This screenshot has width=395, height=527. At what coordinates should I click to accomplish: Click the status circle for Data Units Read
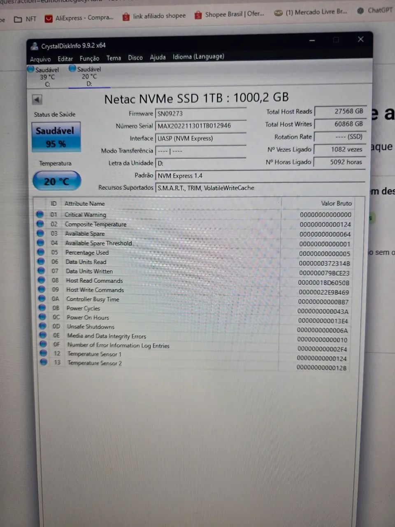[41, 261]
